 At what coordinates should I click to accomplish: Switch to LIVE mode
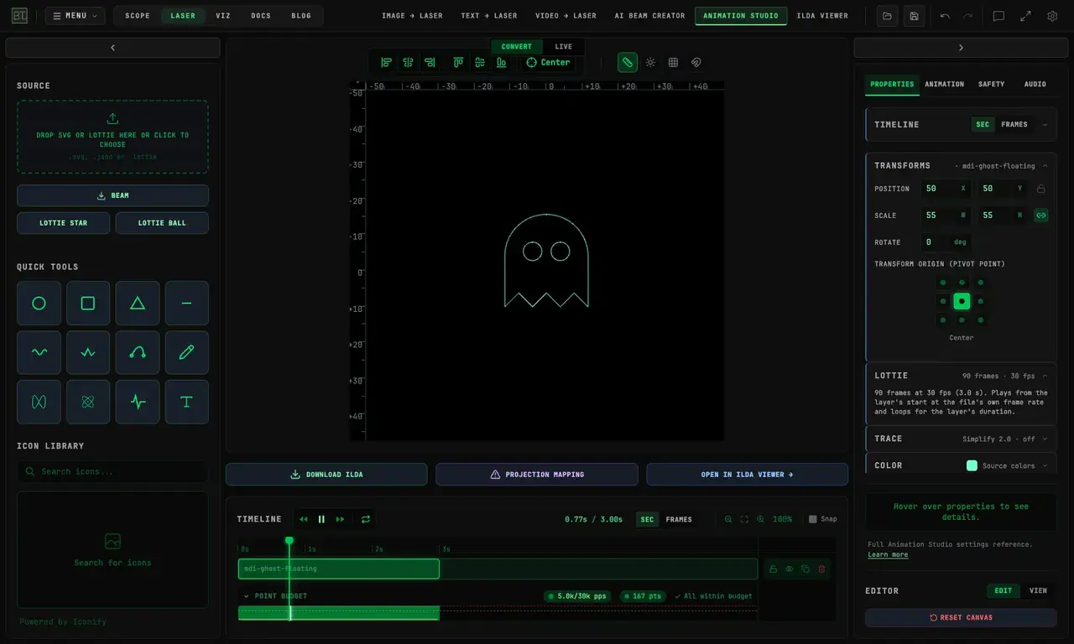pyautogui.click(x=564, y=47)
